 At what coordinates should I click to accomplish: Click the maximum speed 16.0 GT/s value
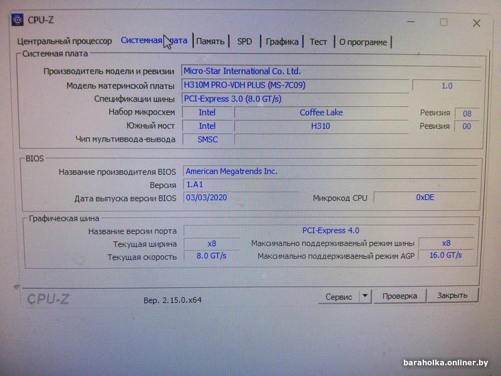[446, 255]
